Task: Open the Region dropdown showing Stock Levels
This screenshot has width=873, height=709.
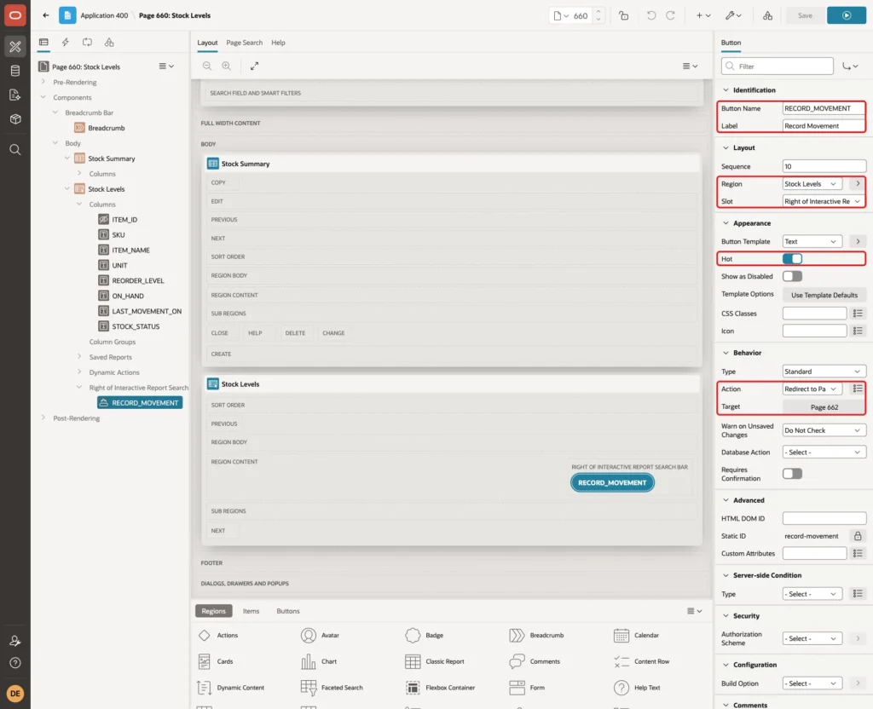Action: (812, 184)
